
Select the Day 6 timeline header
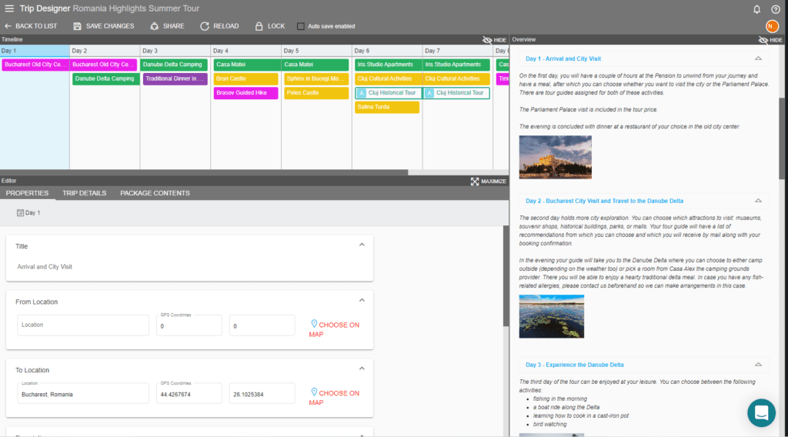(387, 51)
